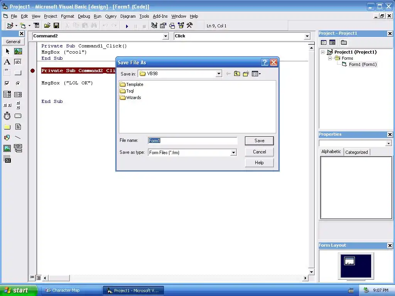395x296 pixels.
Task: Create a new folder in dialog
Action: (x=246, y=74)
